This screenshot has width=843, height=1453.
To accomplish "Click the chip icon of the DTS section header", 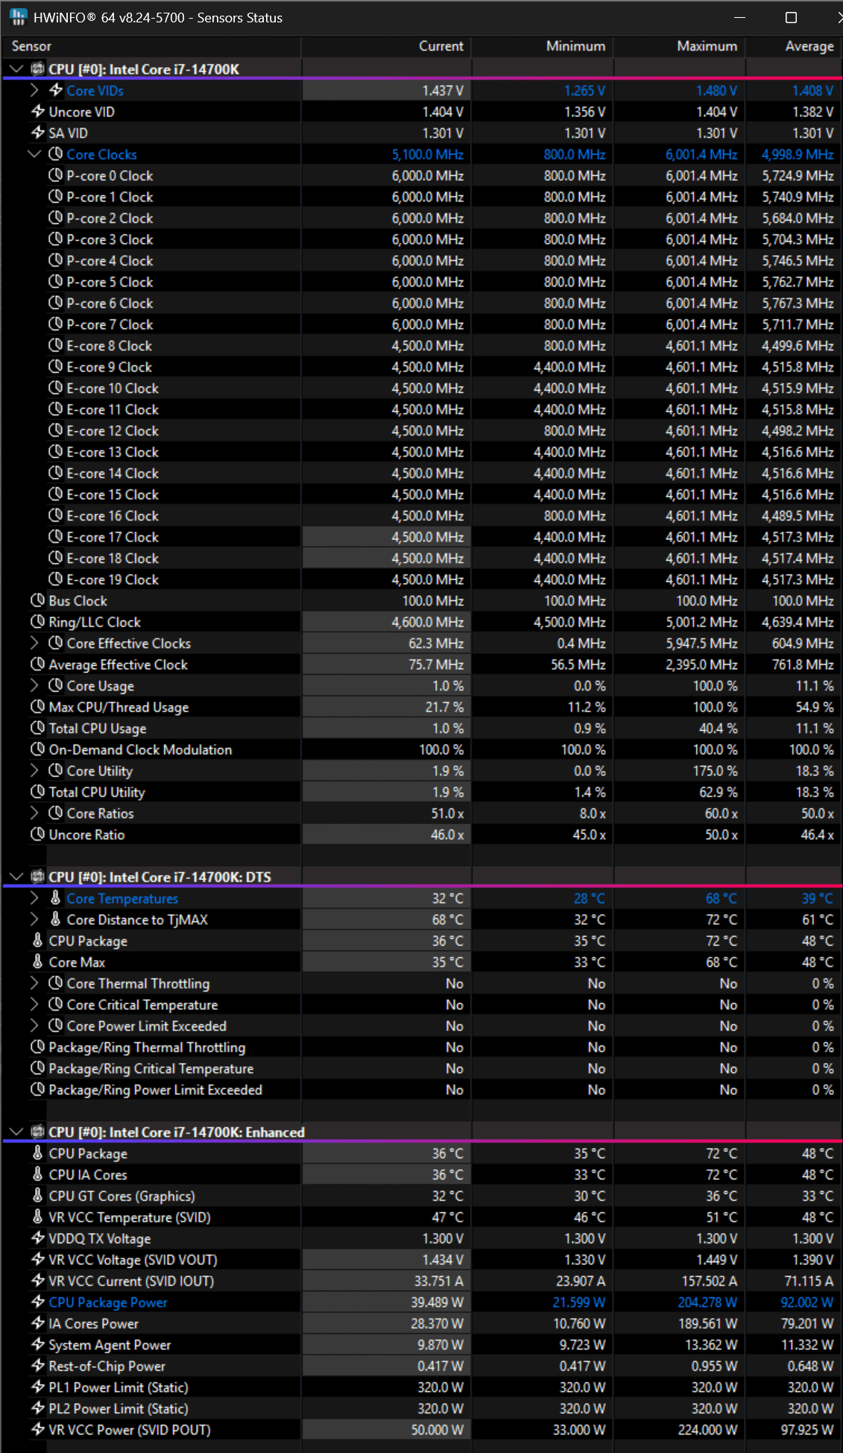I will 38,876.
